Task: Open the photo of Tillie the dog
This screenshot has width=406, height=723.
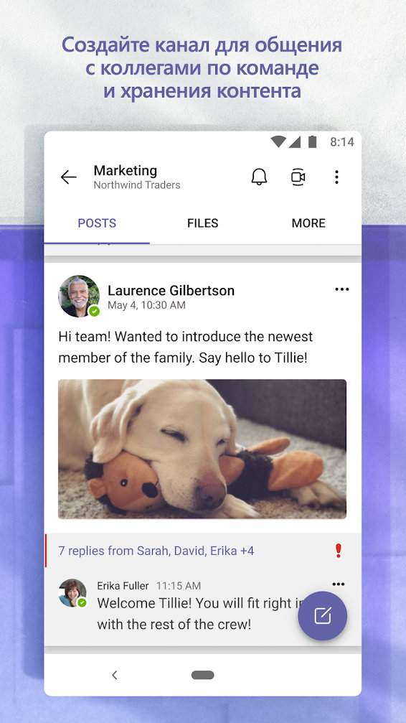Action: pyautogui.click(x=202, y=449)
